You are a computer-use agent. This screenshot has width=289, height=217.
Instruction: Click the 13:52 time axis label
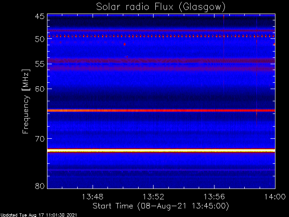tap(154, 197)
